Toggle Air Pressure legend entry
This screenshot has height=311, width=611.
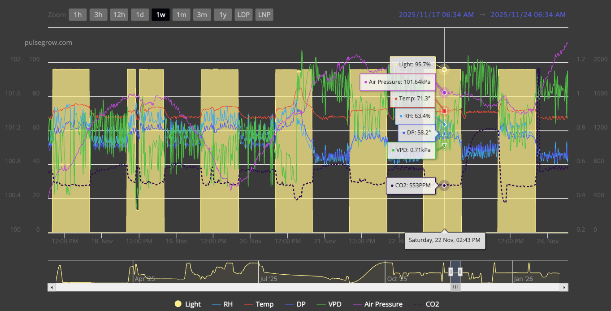[378, 304]
